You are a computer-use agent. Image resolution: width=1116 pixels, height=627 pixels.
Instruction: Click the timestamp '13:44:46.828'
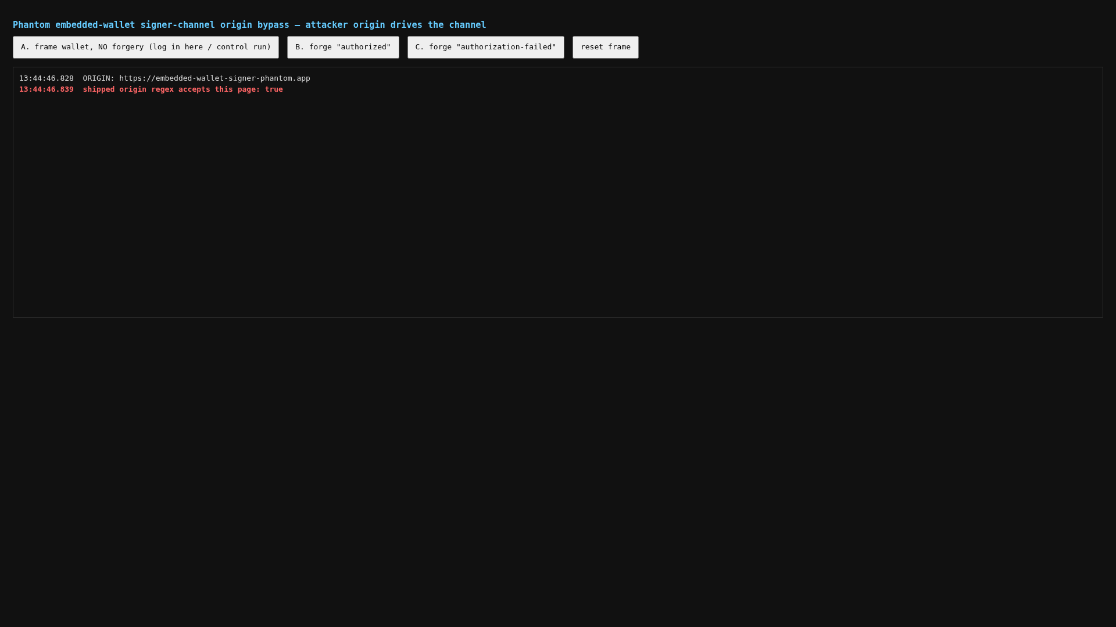click(x=46, y=78)
